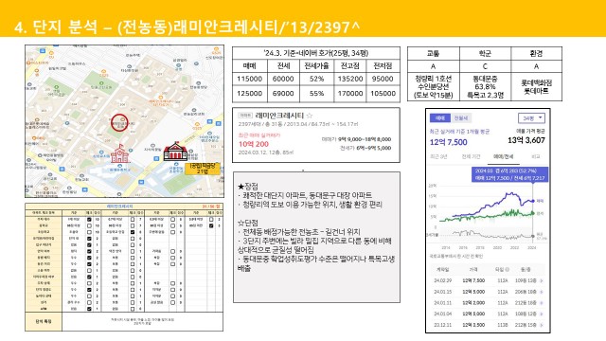This screenshot has height=341, width=606.
Task: Click the chart tooltip showing 매매 12억 7,500
Action: (509, 174)
